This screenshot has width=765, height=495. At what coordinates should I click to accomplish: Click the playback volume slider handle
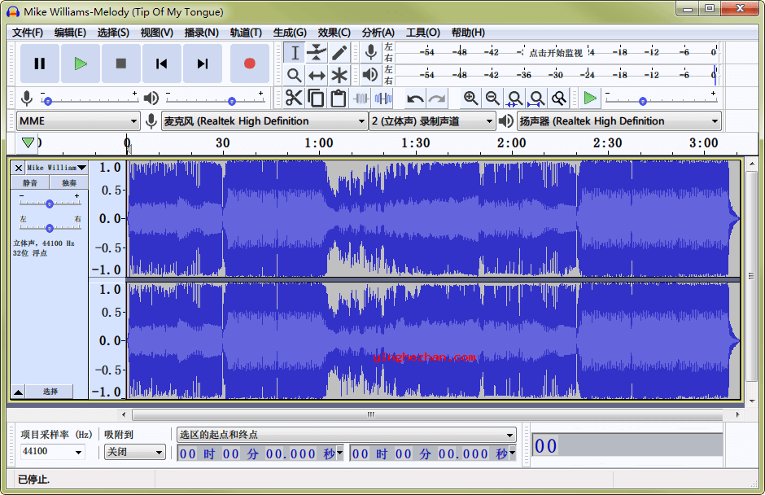(x=232, y=101)
